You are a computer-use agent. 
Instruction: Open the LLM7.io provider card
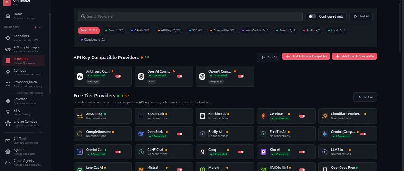point(347,152)
